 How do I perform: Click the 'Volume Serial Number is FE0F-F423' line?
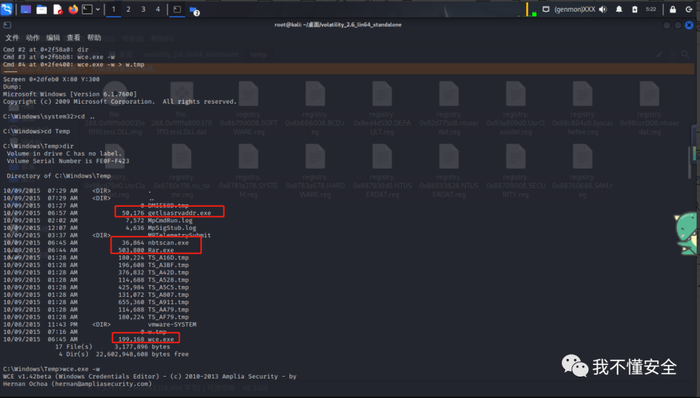68,161
